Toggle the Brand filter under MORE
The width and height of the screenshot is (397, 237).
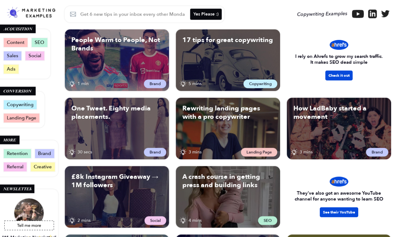pyautogui.click(x=44, y=153)
